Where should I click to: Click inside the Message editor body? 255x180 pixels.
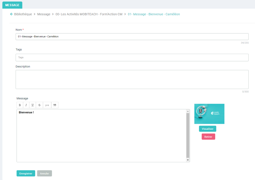click(101, 136)
